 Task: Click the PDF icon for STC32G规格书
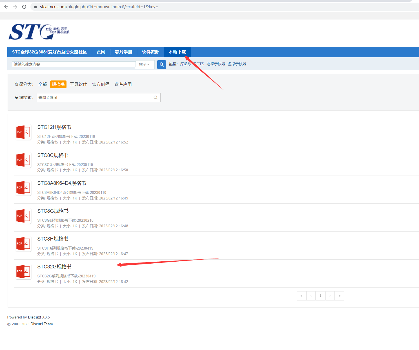[23, 272]
